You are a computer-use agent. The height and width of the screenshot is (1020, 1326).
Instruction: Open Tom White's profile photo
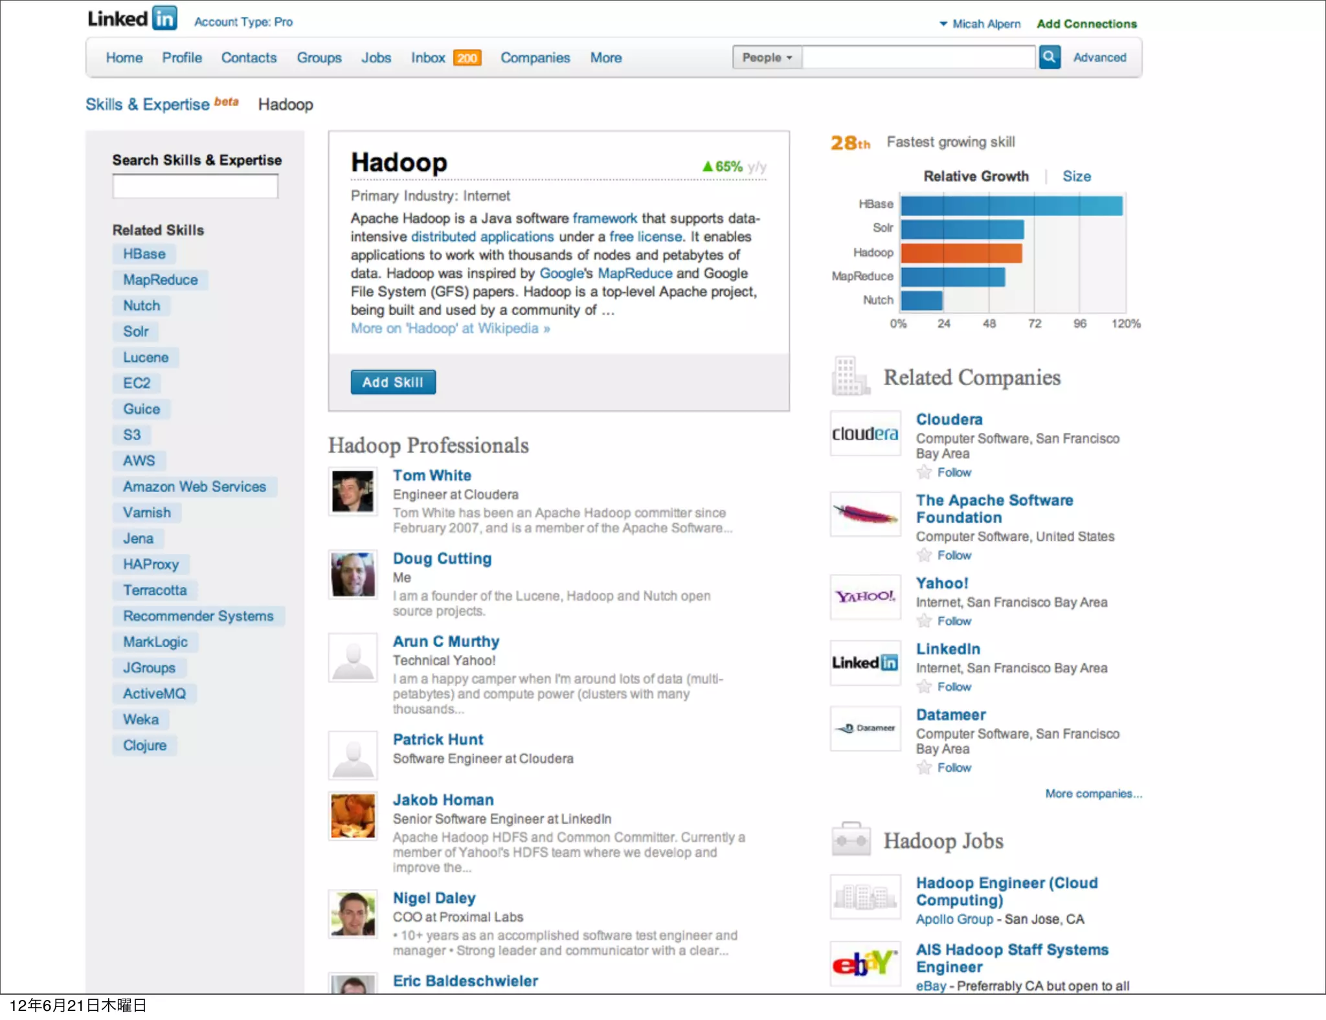point(352,491)
